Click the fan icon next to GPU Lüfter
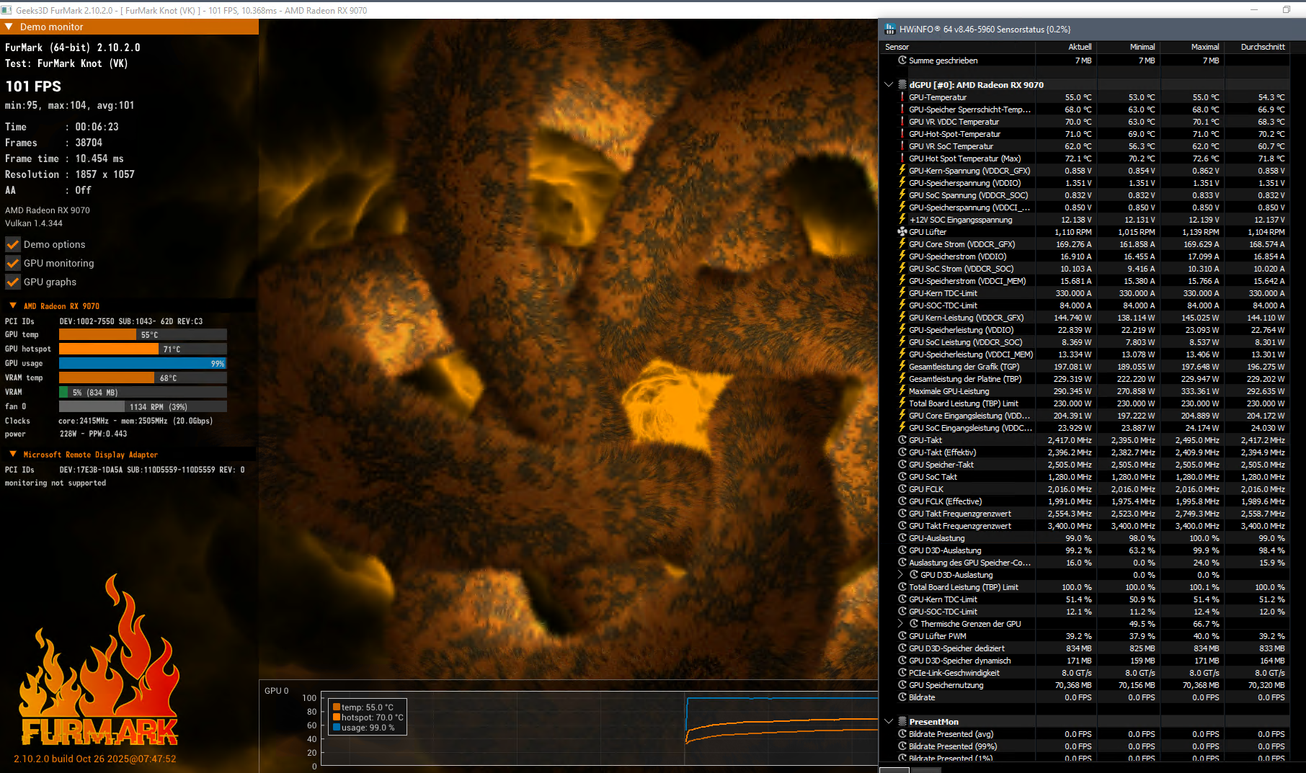 click(x=902, y=232)
